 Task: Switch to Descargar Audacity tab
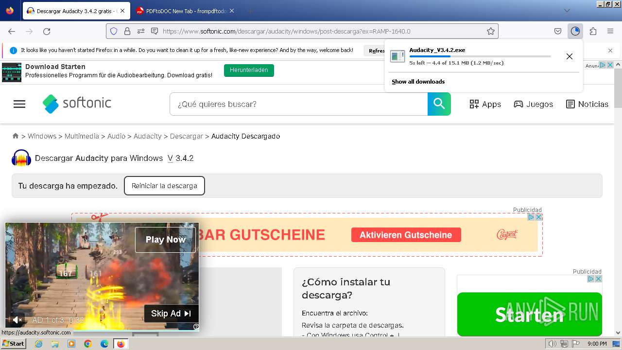(75, 11)
